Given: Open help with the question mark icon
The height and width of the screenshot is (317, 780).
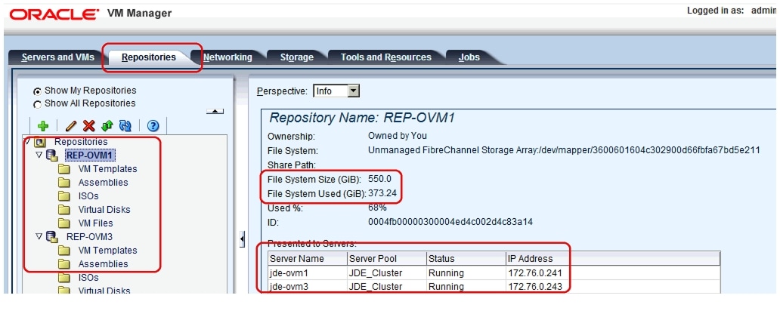Looking at the screenshot, I should click(x=153, y=126).
